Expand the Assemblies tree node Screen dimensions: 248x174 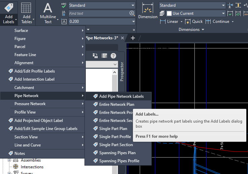pos(9,160)
